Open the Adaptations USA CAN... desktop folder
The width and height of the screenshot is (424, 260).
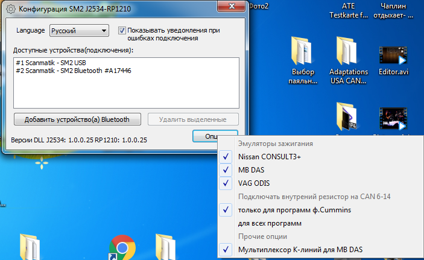[348, 60]
